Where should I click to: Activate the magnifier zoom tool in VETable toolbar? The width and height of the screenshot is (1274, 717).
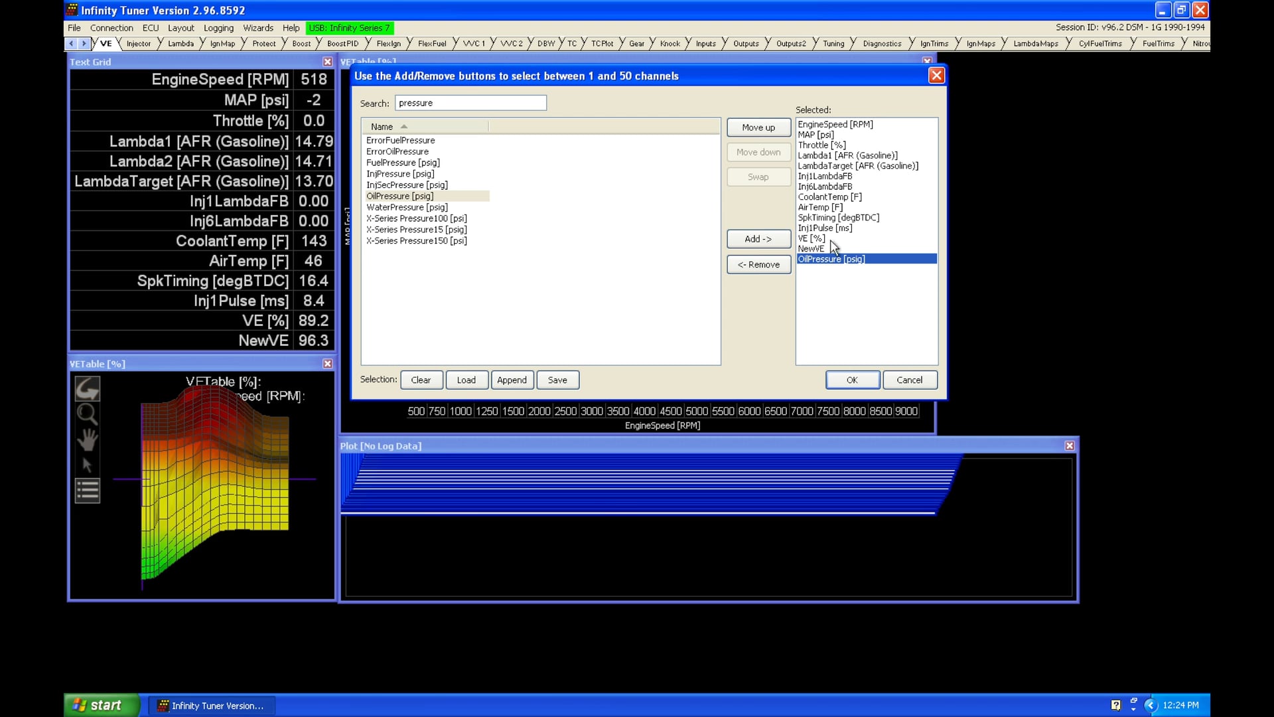(87, 414)
